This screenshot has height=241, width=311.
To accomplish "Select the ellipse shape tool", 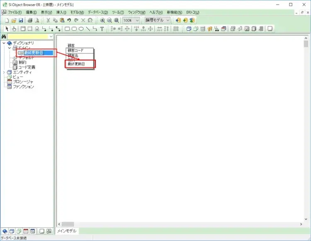I will click(x=81, y=29).
